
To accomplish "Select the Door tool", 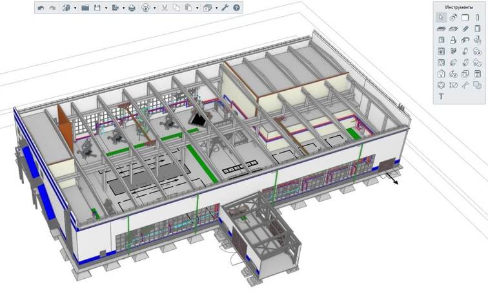I will pos(478,29).
